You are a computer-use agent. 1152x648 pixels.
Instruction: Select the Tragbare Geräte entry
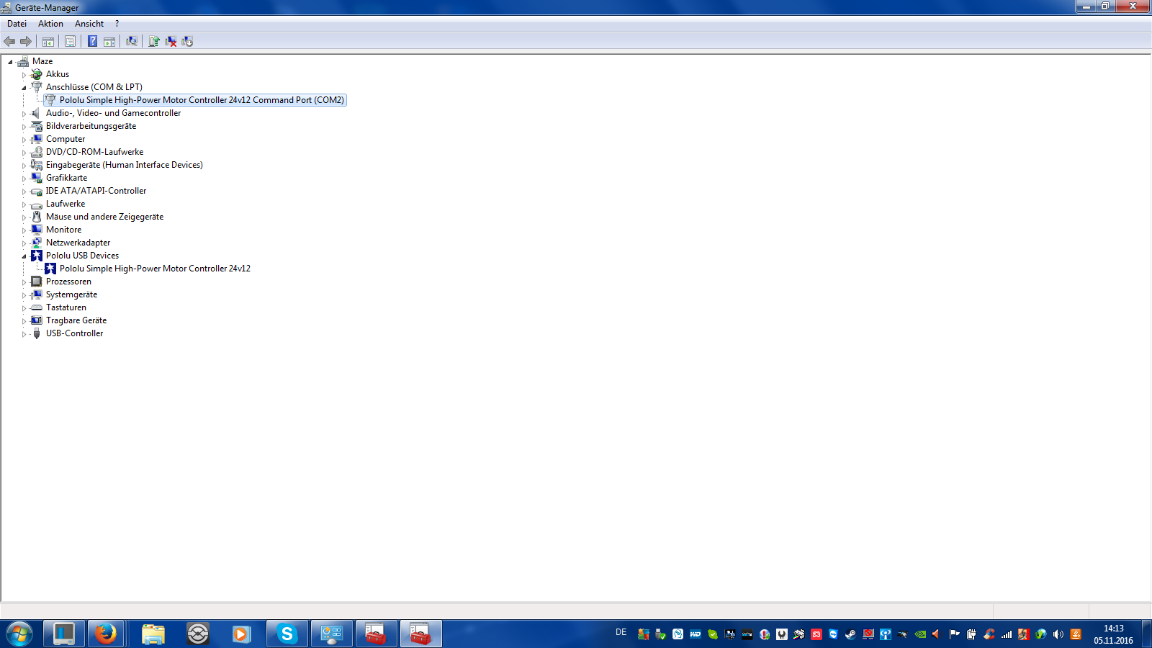(x=76, y=320)
